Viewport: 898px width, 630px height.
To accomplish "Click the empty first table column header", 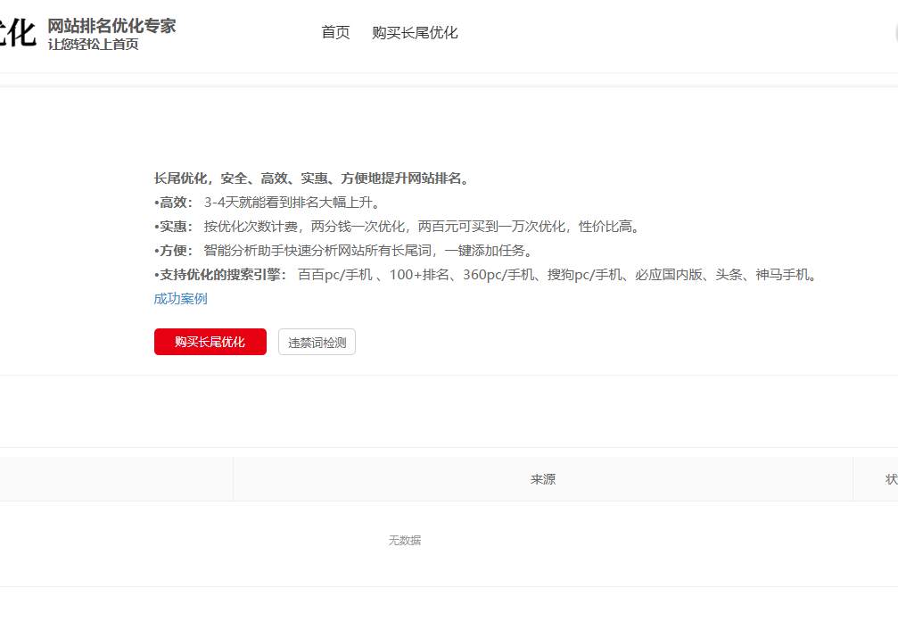I will (116, 479).
